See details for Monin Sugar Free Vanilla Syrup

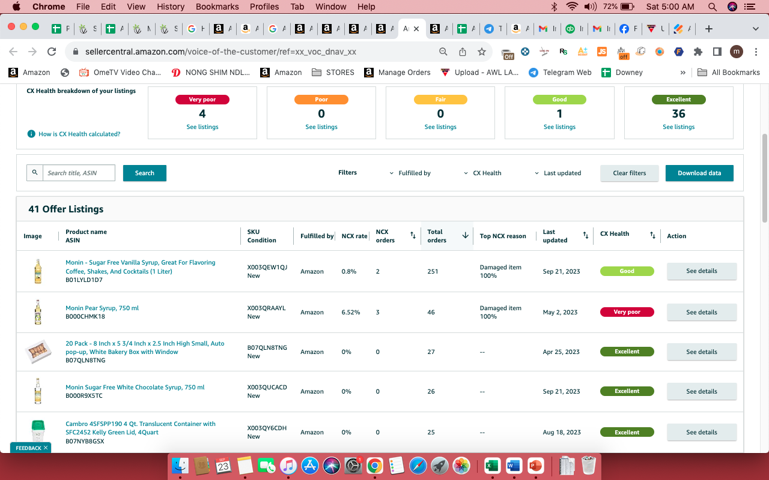coord(702,271)
